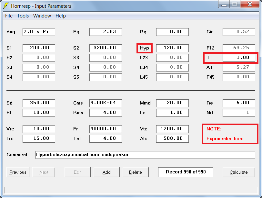Select the S3 field in the L34 row

[39, 68]
